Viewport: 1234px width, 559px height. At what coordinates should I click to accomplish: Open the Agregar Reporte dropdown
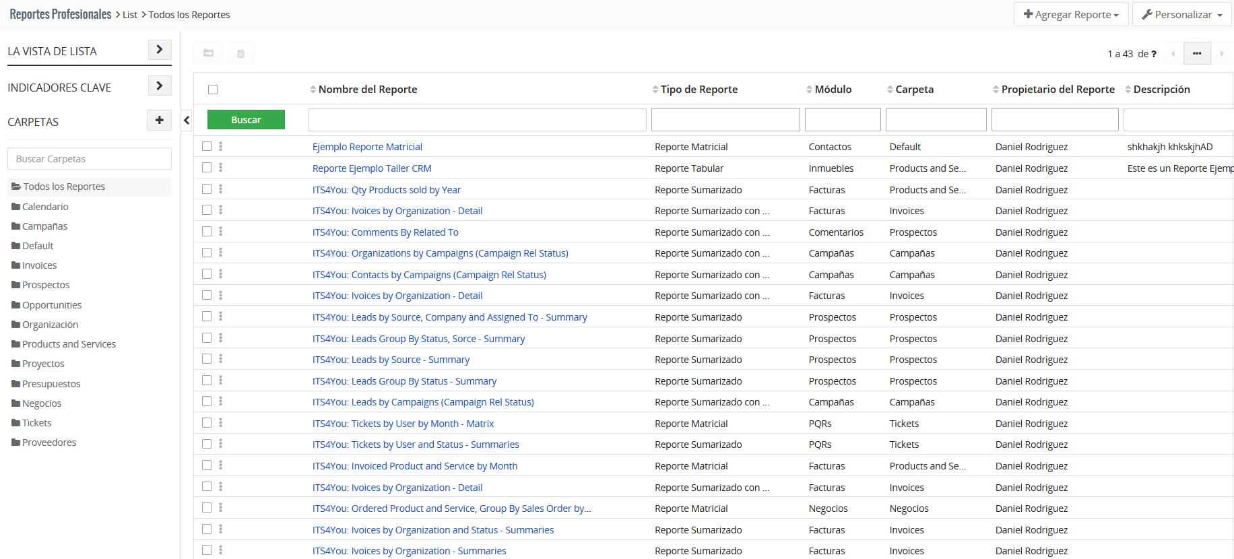tap(1070, 14)
